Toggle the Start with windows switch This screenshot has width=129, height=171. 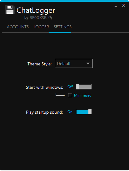click(x=84, y=87)
